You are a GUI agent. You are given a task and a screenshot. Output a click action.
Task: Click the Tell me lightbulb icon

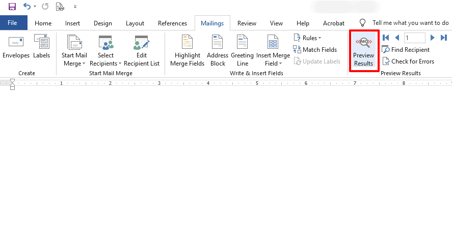click(x=362, y=23)
